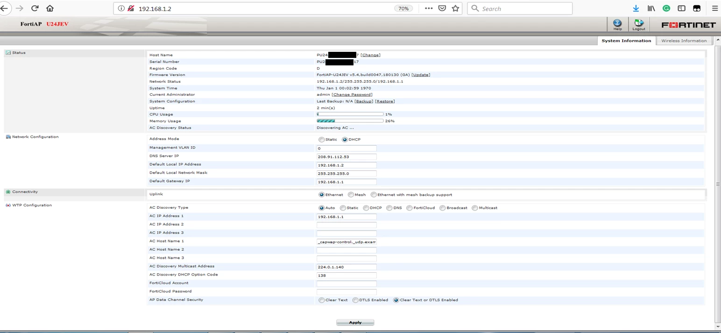Click the Default Local IP Address field
The height and width of the screenshot is (333, 721).
pos(346,165)
